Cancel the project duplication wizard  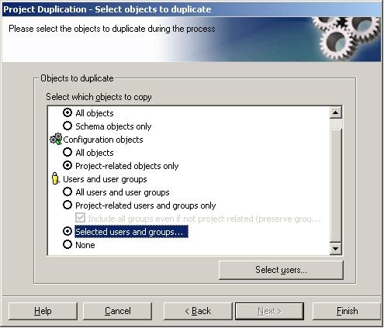tap(117, 311)
